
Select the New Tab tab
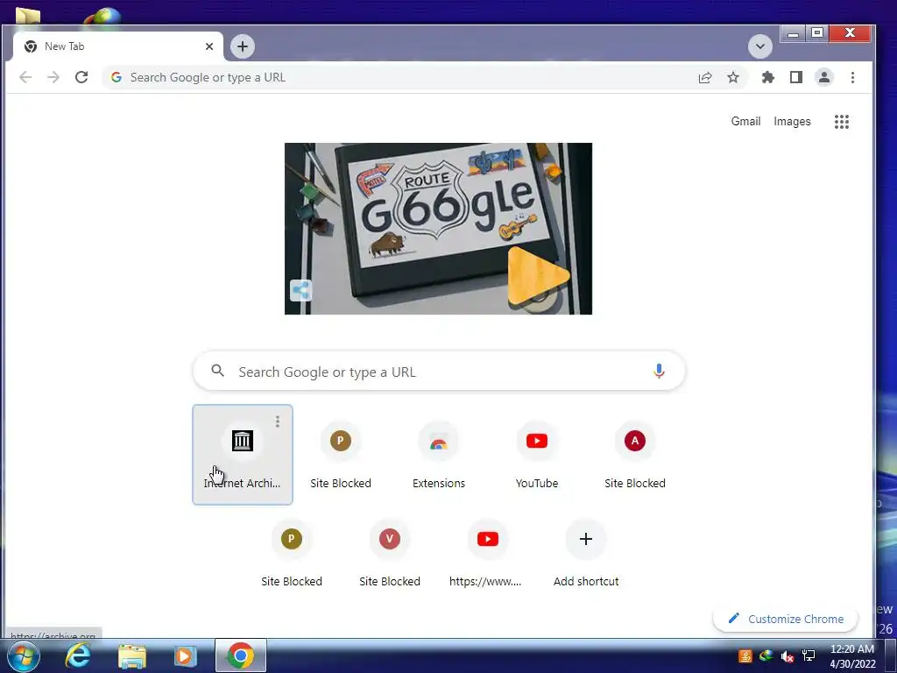point(117,46)
